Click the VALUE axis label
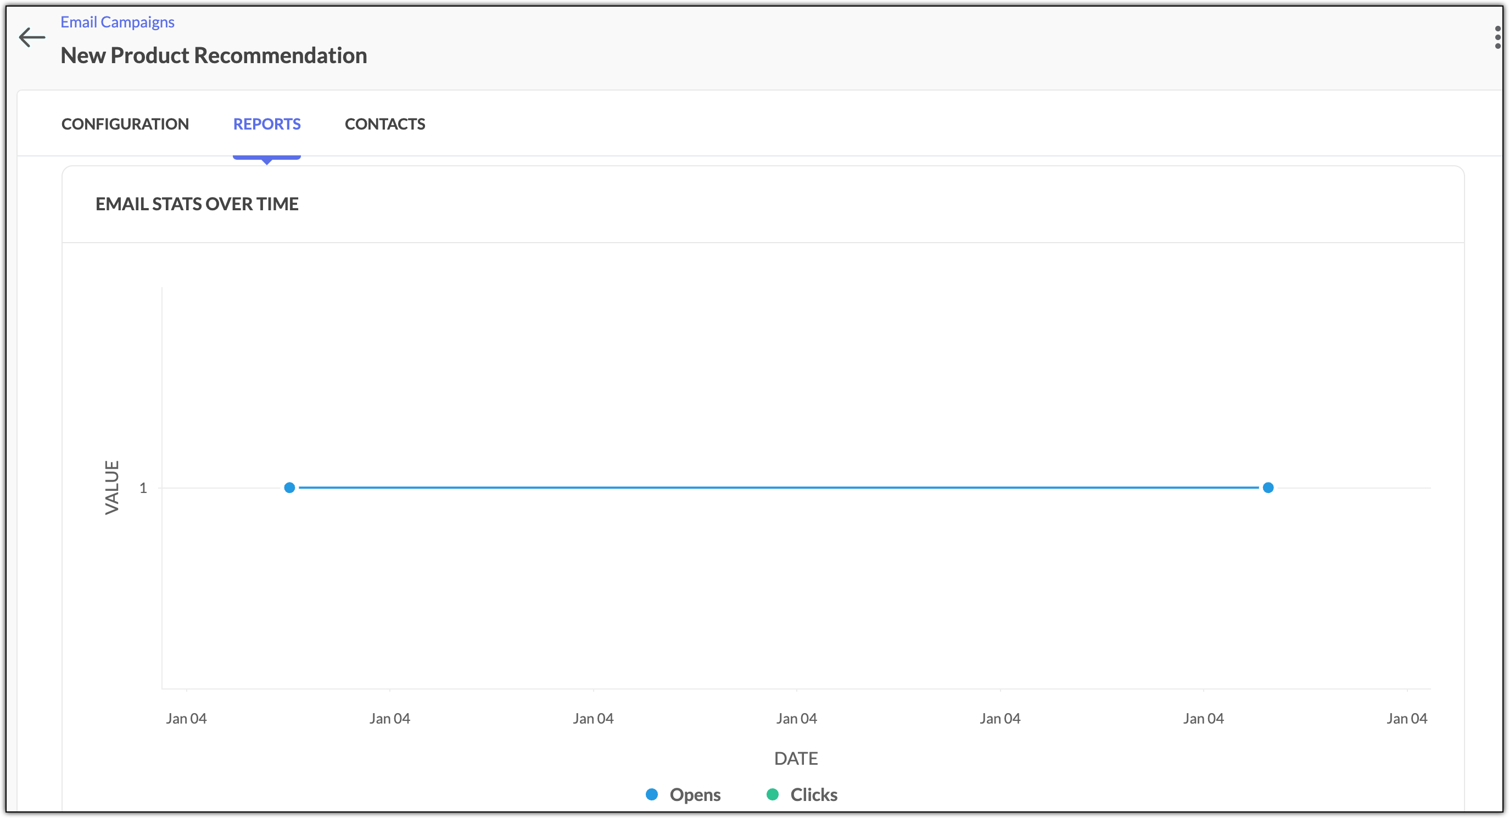 (x=112, y=488)
